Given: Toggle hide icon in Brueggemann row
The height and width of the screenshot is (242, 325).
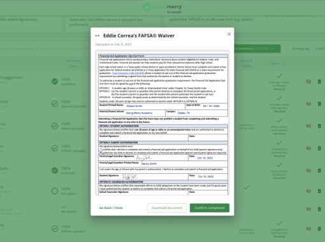Looking at the screenshot, I should pos(308,82).
